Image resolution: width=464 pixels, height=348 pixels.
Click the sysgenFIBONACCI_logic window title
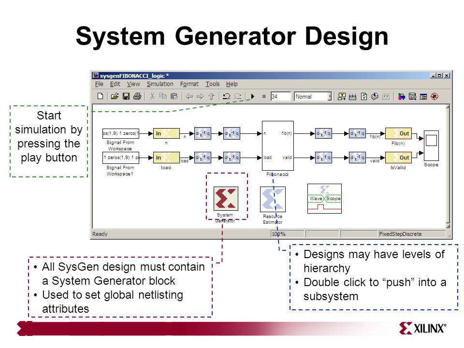(x=134, y=76)
